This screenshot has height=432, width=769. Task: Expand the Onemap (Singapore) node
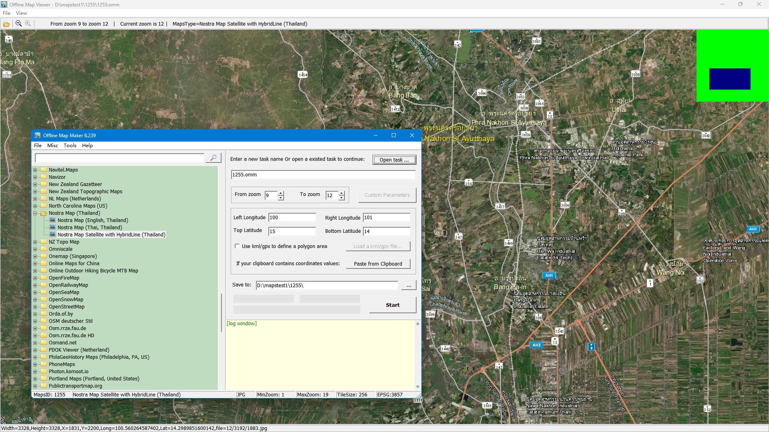(x=35, y=256)
